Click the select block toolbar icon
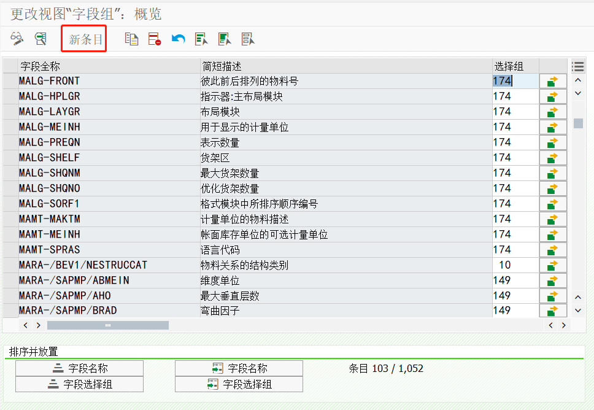 click(224, 38)
